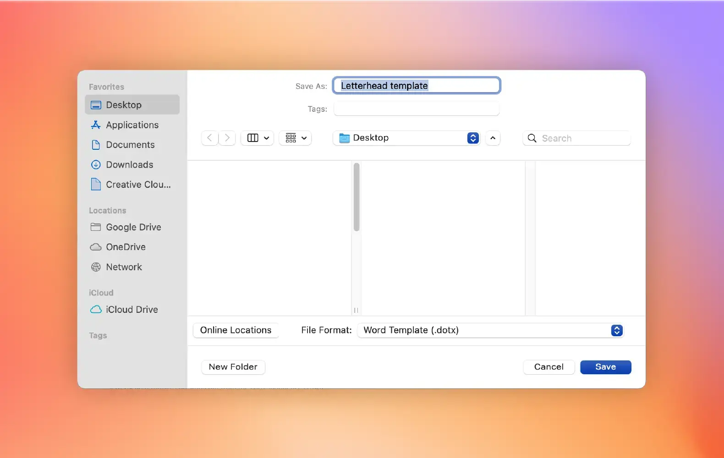
Task: Go to Documents folder in sidebar
Action: coord(132,145)
